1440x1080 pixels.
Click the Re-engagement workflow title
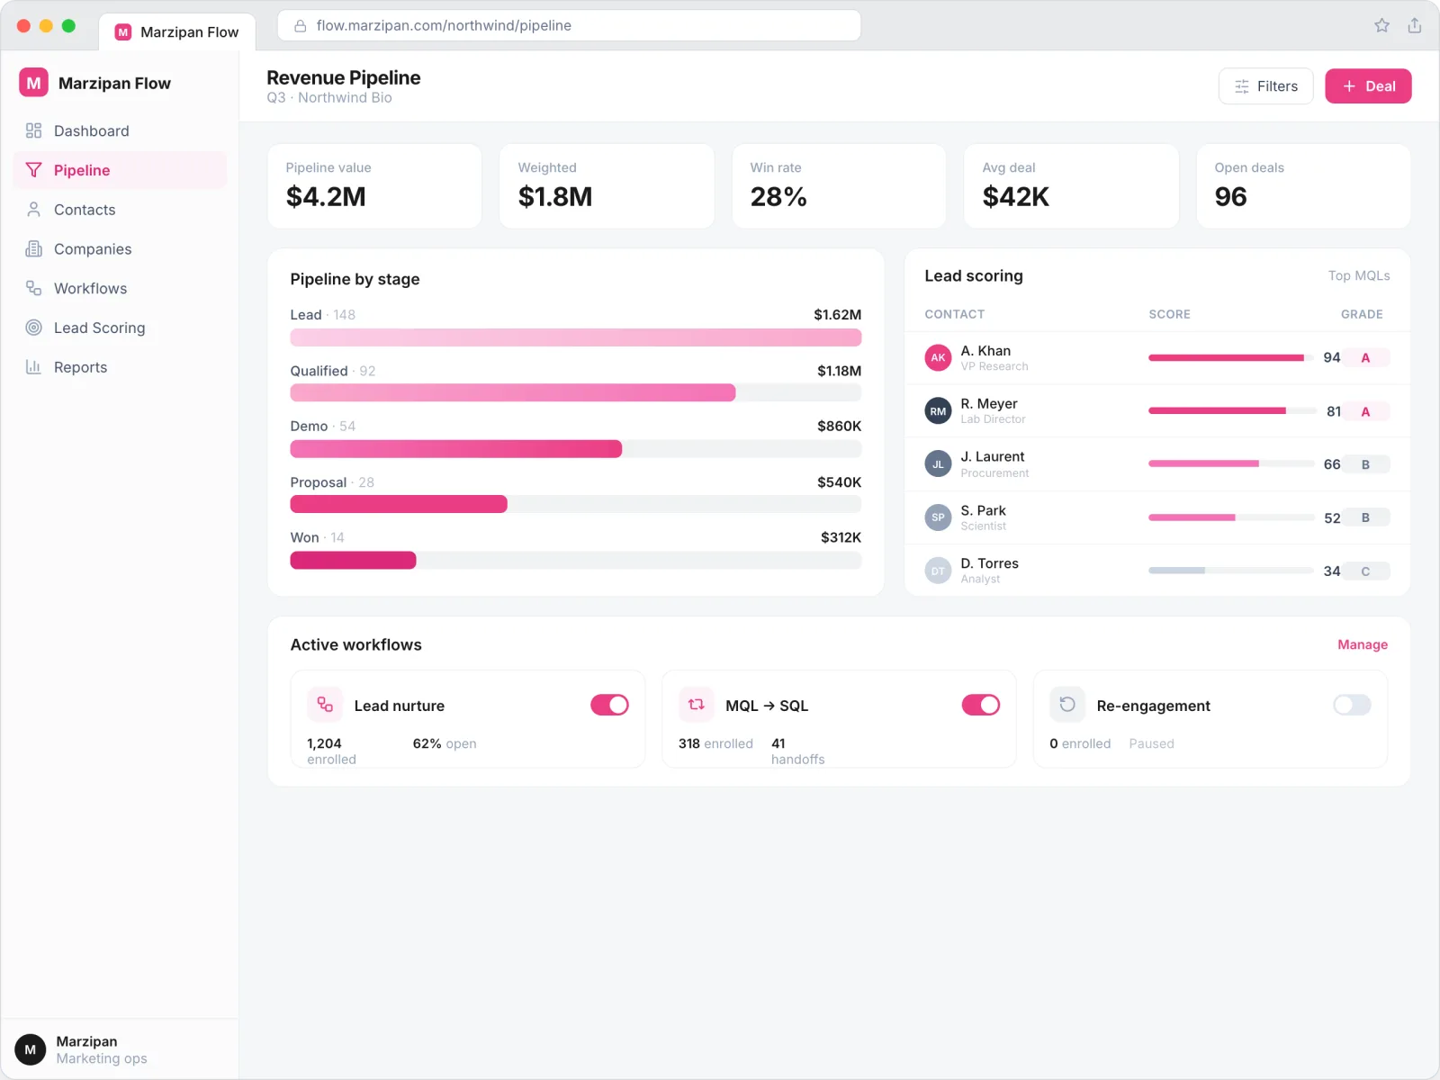[x=1154, y=706]
